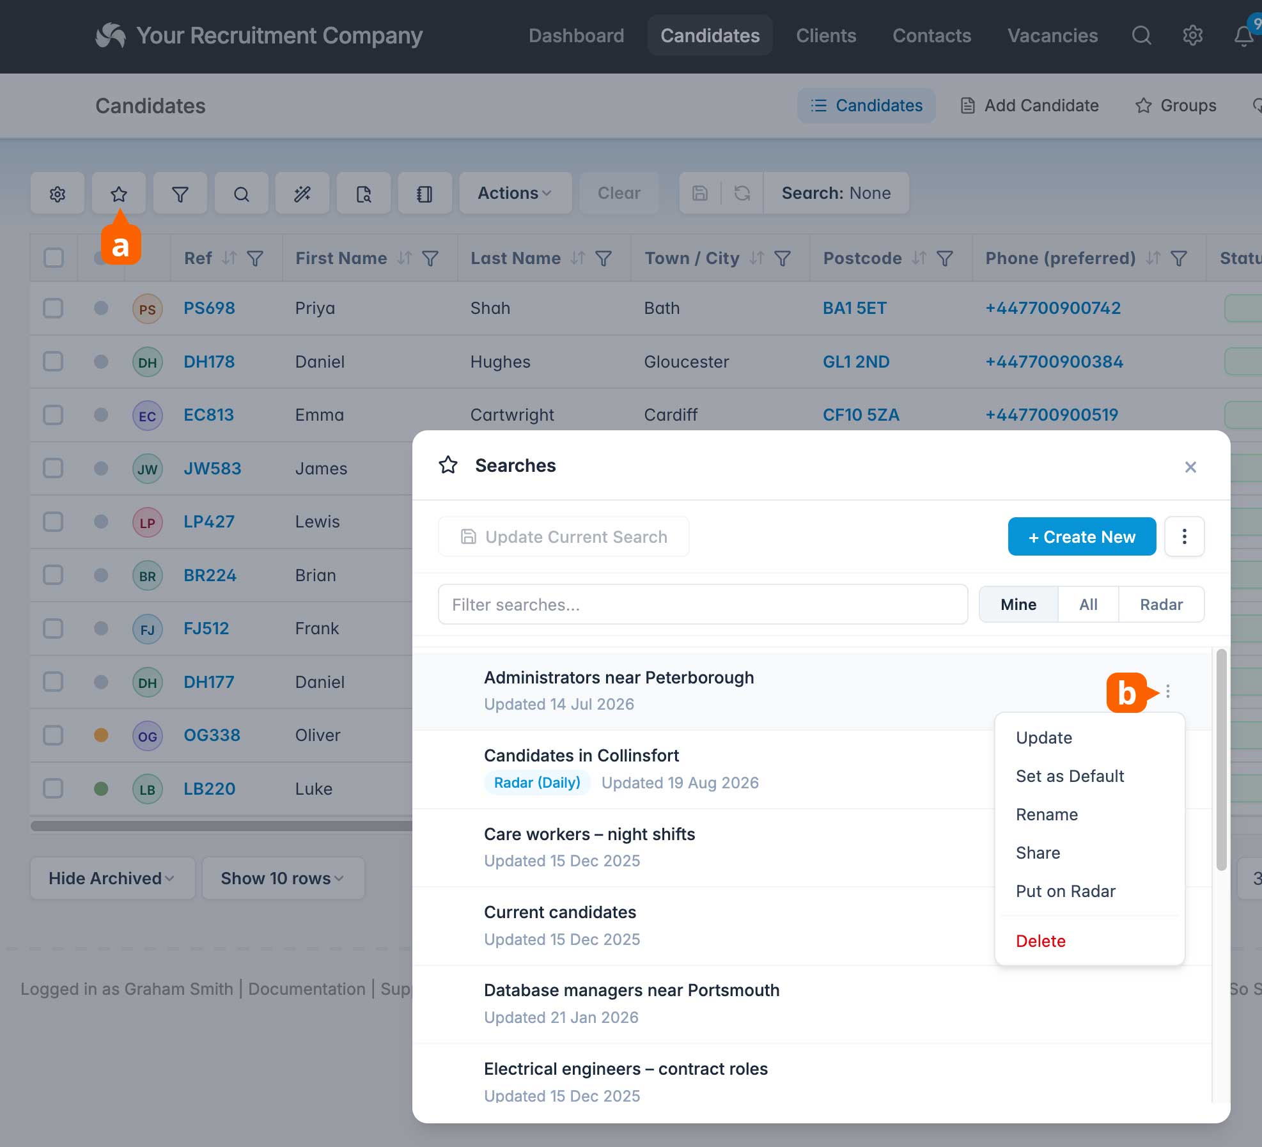Open candidate reference link DH178
The width and height of the screenshot is (1262, 1147).
tap(209, 362)
